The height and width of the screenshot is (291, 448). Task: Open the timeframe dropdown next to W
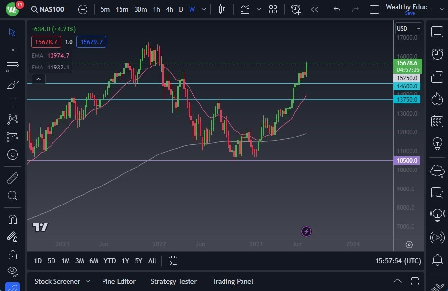click(203, 9)
